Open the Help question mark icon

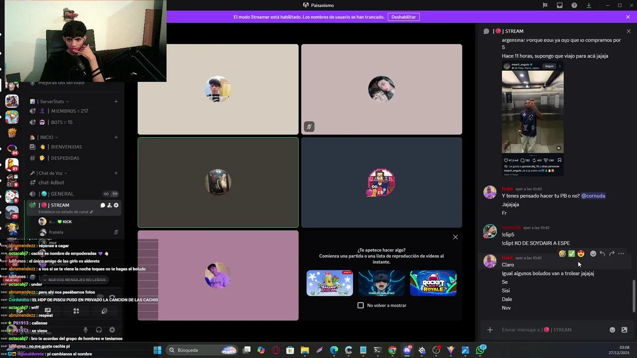(574, 5)
